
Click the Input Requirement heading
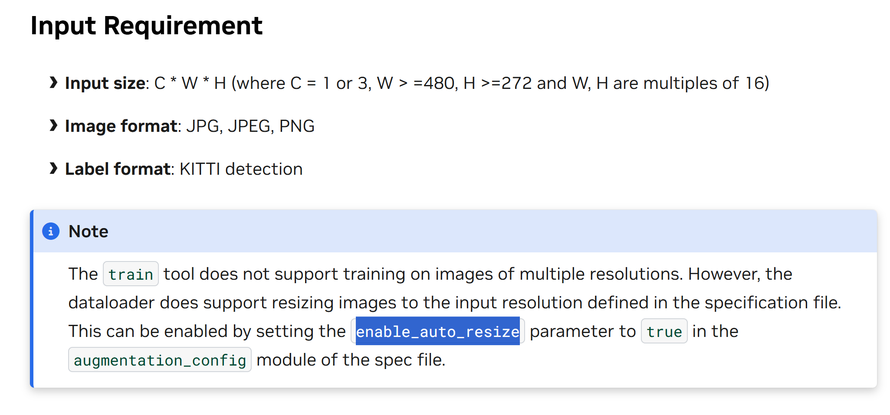point(147,26)
